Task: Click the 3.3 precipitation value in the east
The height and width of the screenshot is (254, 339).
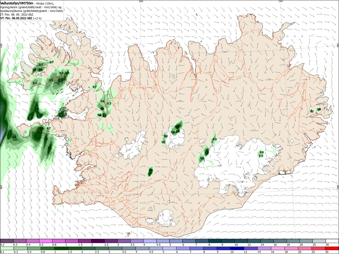Action: (x=319, y=109)
